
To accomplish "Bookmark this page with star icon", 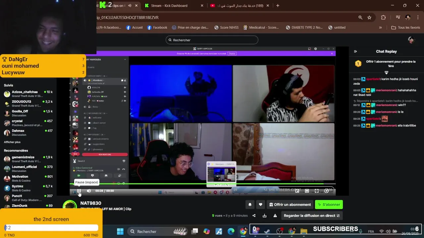I will (369, 18).
